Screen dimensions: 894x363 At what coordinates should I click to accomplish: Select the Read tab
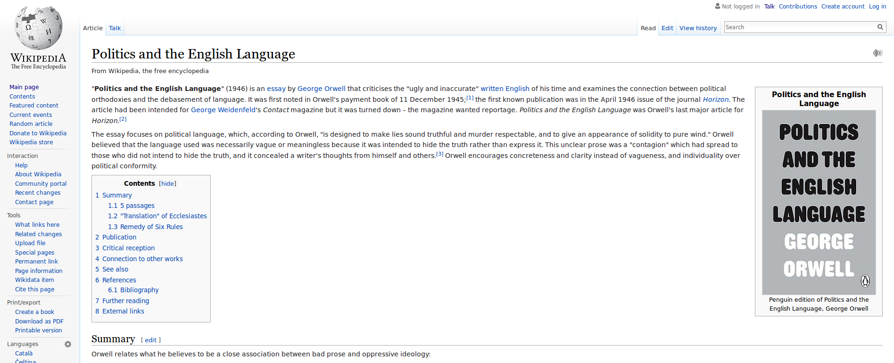[648, 28]
